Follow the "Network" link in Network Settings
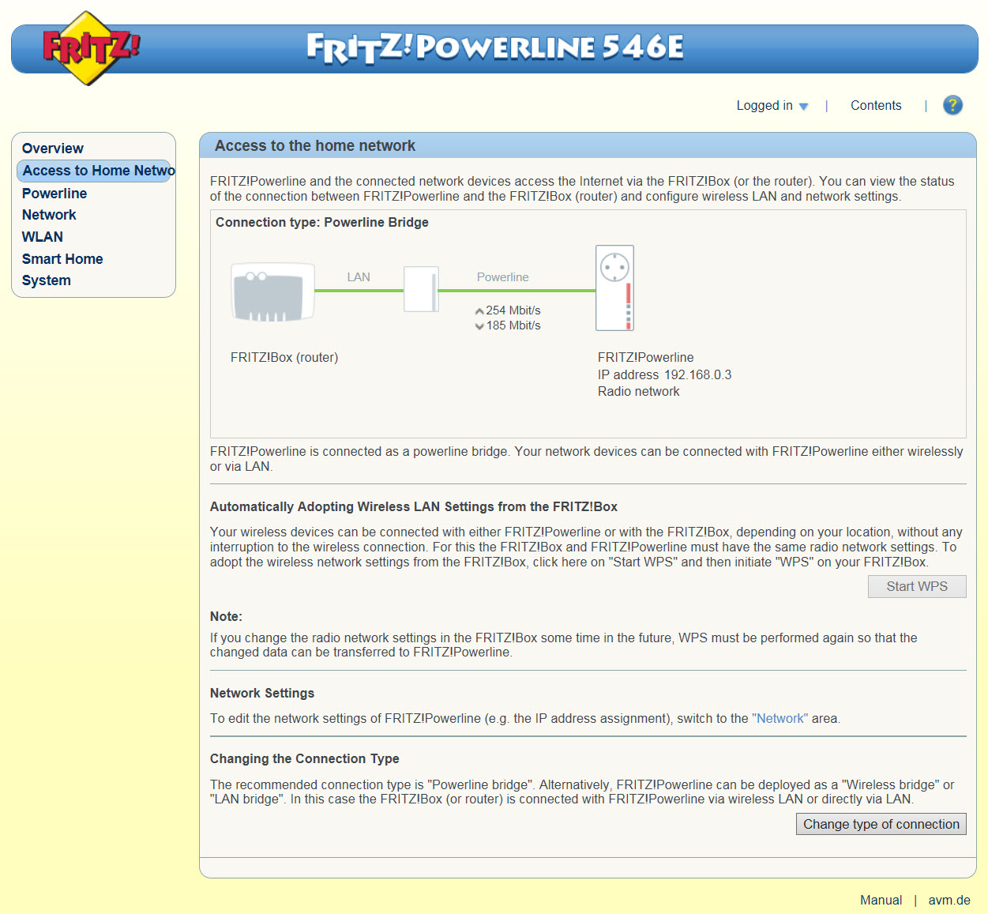Screen dimensions: 988x914 [780, 719]
